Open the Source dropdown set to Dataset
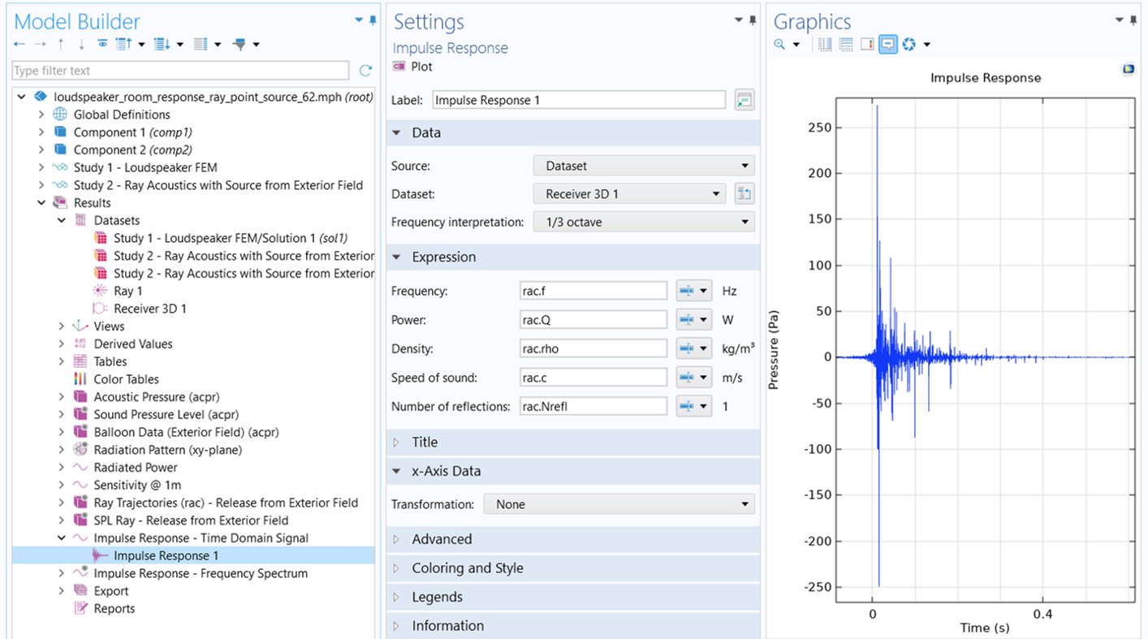The width and height of the screenshot is (1148, 639). [644, 166]
